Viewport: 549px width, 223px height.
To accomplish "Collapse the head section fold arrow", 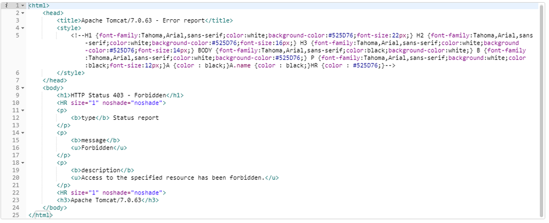I will (x=23, y=13).
